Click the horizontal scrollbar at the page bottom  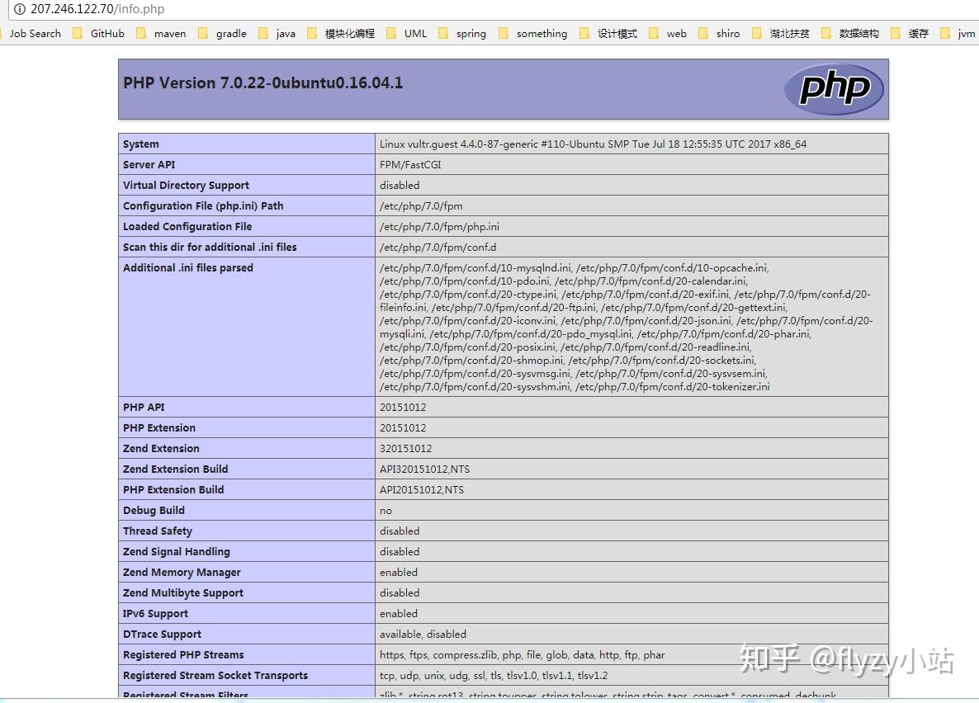click(x=489, y=700)
